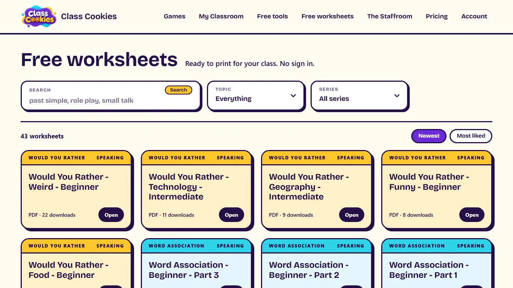The image size is (513, 288).
Task: Sort worksheets by Newest
Action: [x=429, y=136]
